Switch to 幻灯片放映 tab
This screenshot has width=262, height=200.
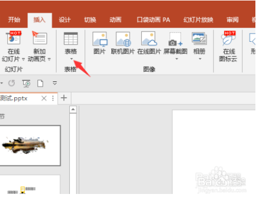pos(198,20)
